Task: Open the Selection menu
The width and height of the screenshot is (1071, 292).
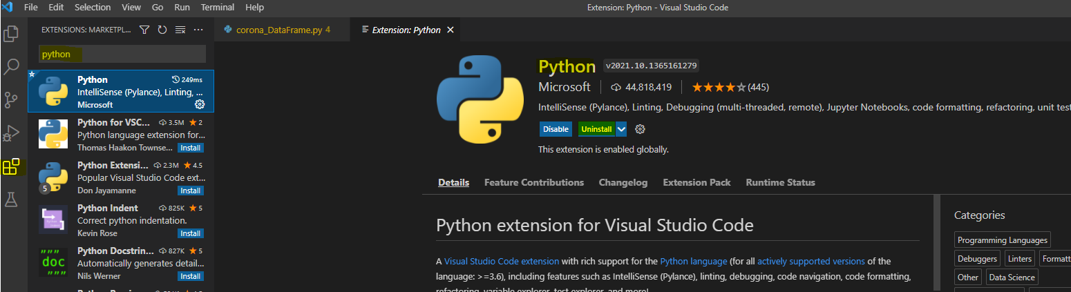Action: [93, 7]
